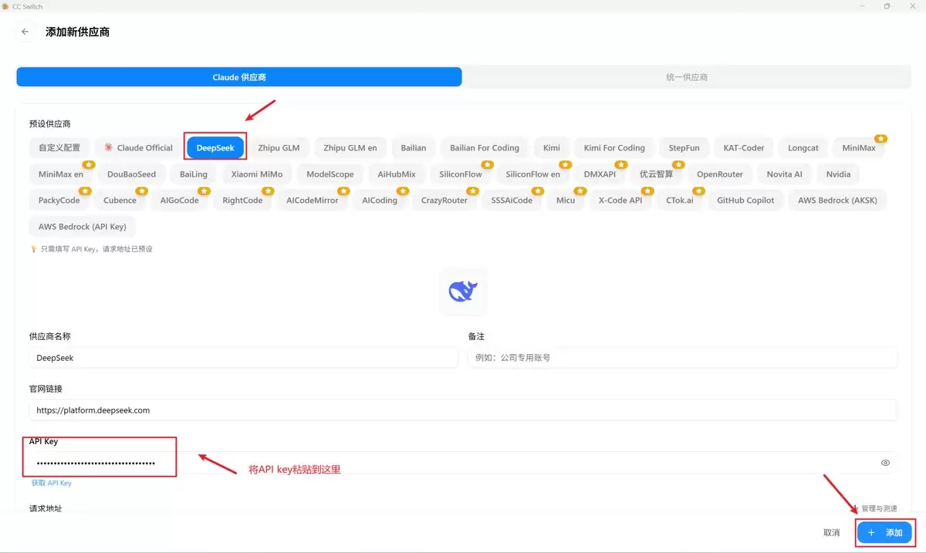Switch to Claude 供应商 tab

pyautogui.click(x=239, y=77)
